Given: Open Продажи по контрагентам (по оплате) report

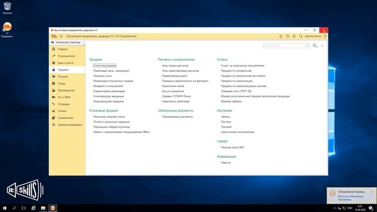Looking at the screenshot, I should coord(243,76).
